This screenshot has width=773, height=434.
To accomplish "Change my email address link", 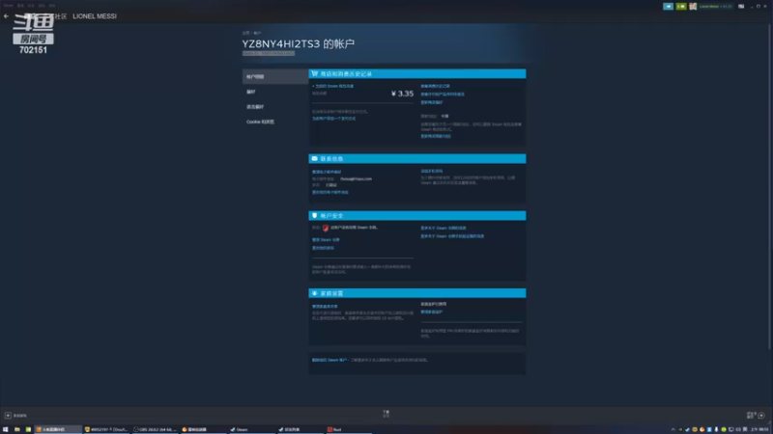I will [330, 192].
